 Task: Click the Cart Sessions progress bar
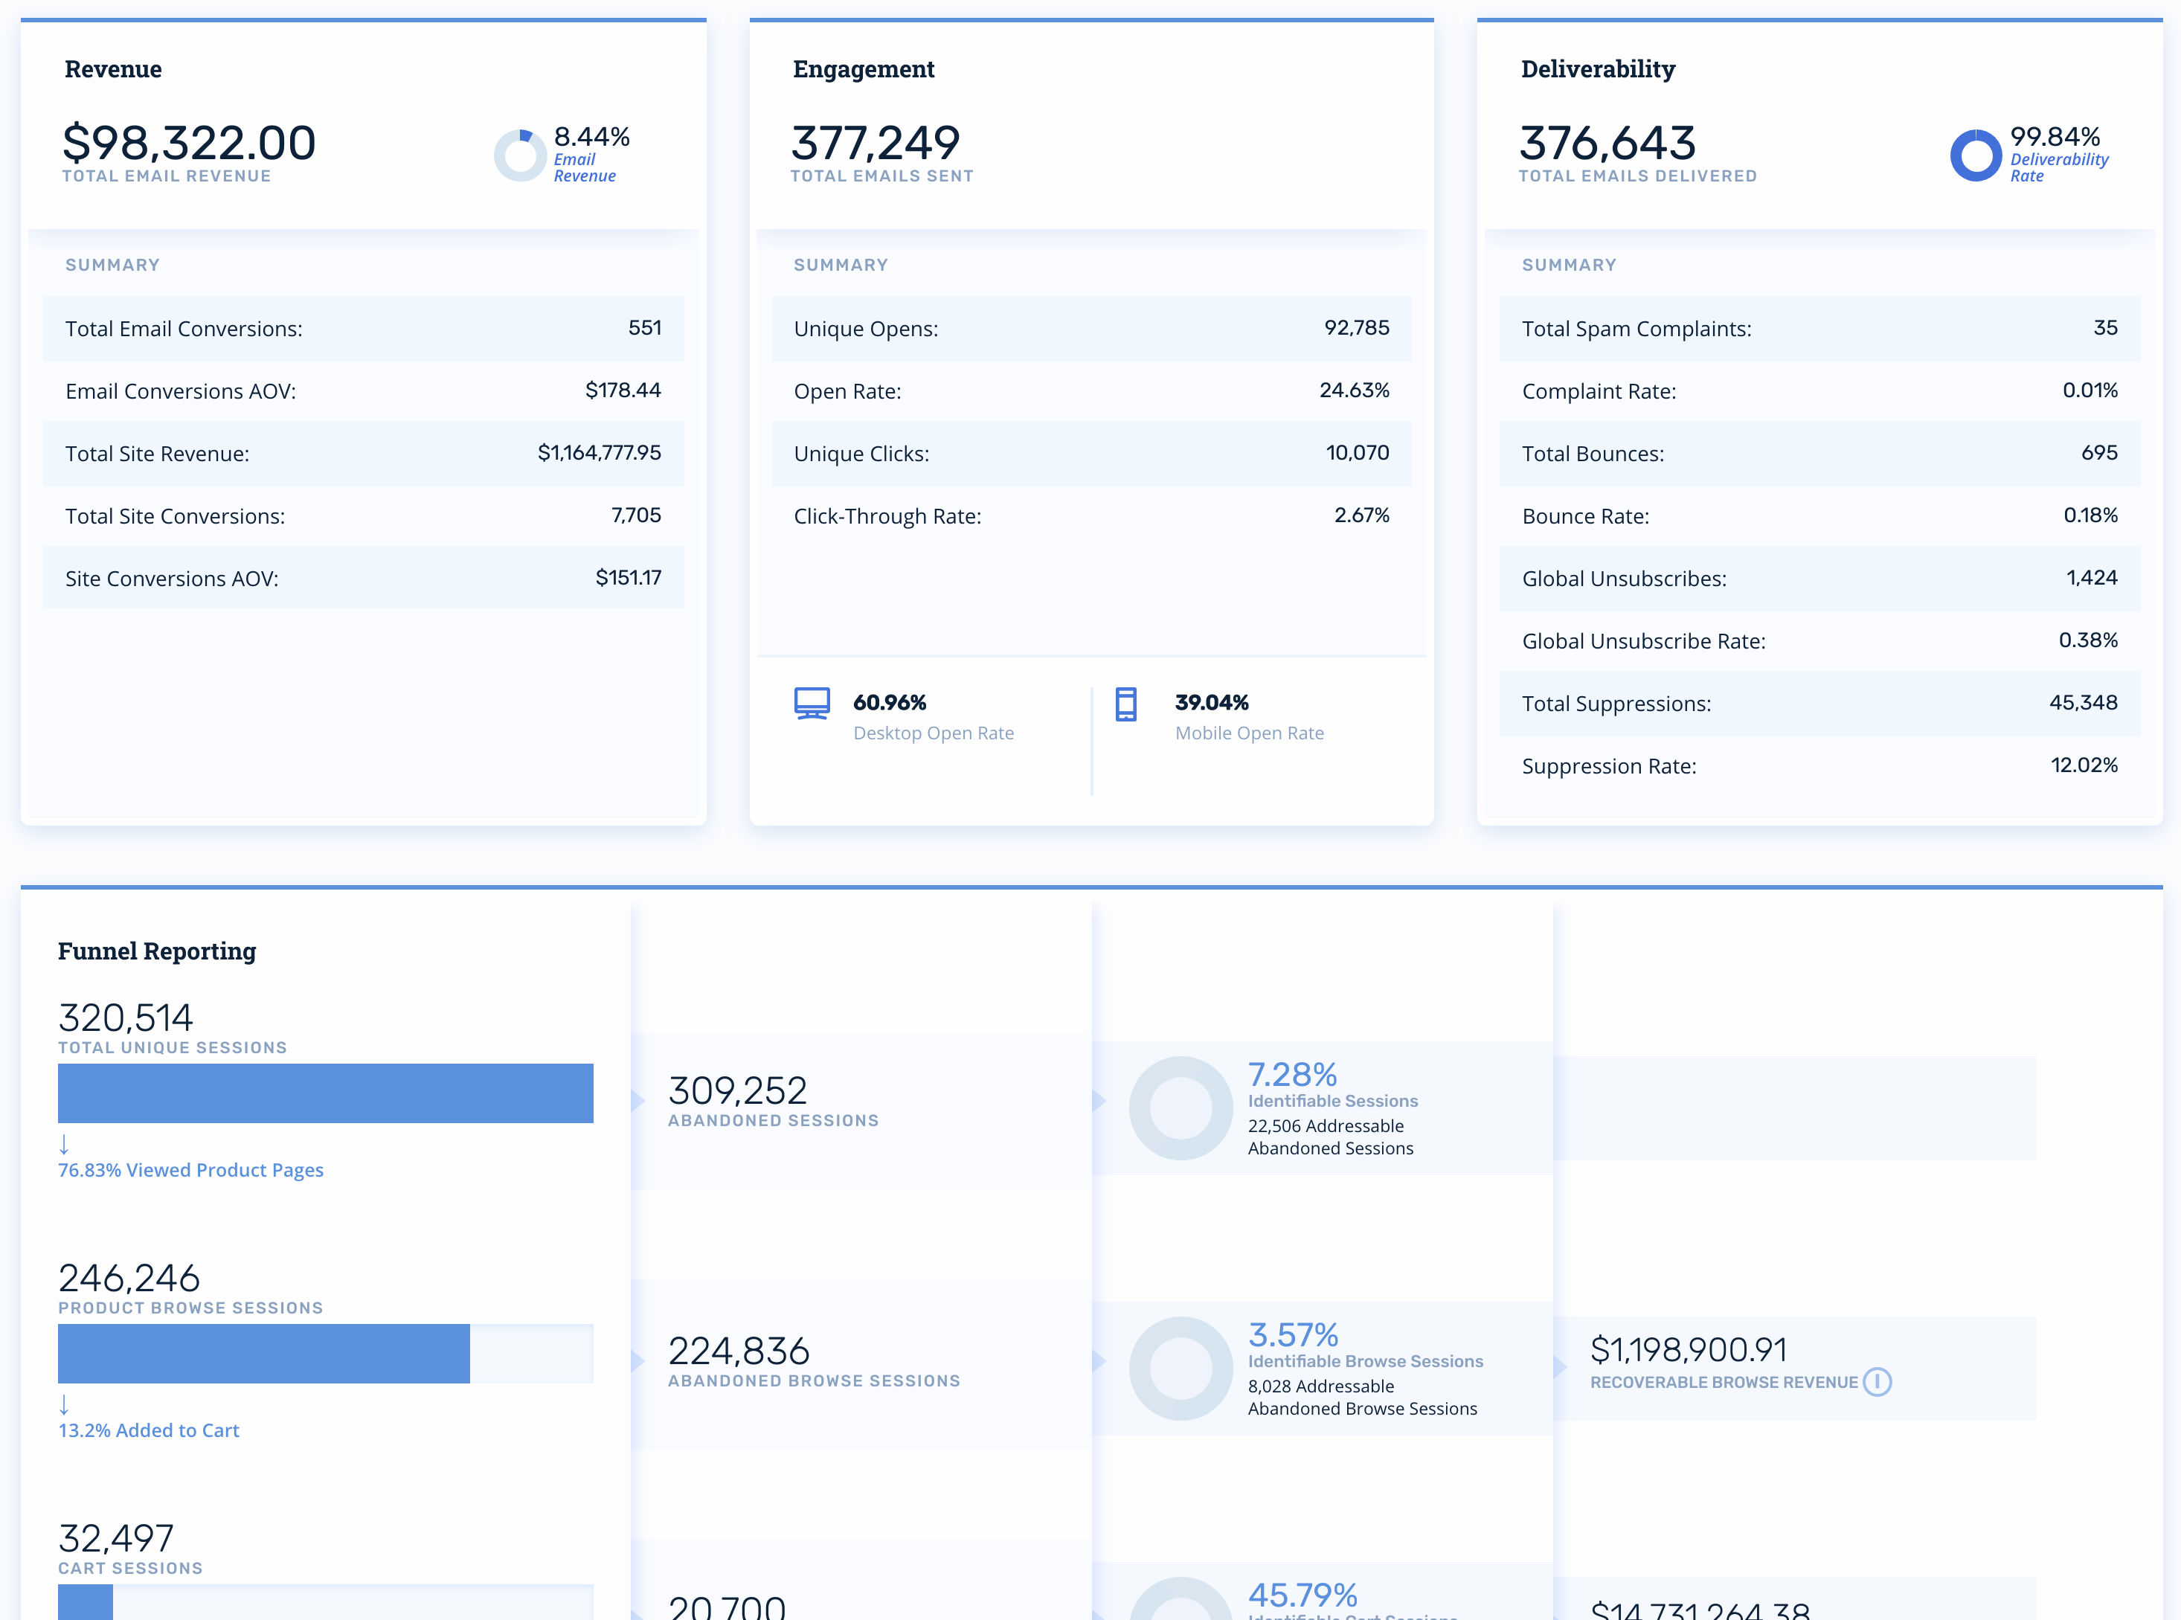click(x=326, y=1602)
